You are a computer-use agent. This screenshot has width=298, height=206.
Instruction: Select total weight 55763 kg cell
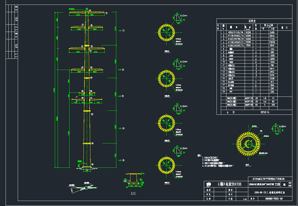tap(265, 112)
